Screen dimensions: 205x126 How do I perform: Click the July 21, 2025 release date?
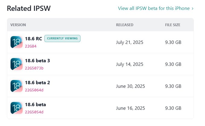[130, 42]
